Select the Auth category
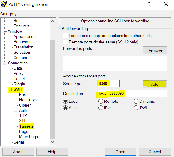 23,110
